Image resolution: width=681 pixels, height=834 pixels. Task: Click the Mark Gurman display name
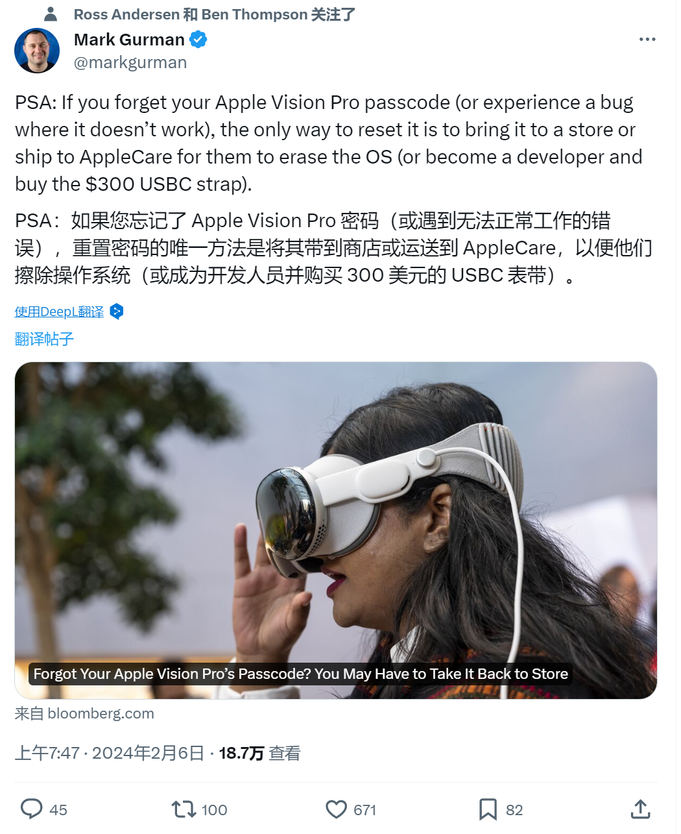129,40
